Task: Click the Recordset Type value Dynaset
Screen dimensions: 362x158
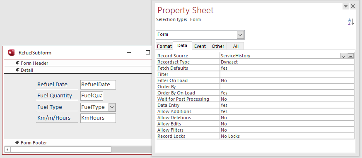Action: (287, 62)
